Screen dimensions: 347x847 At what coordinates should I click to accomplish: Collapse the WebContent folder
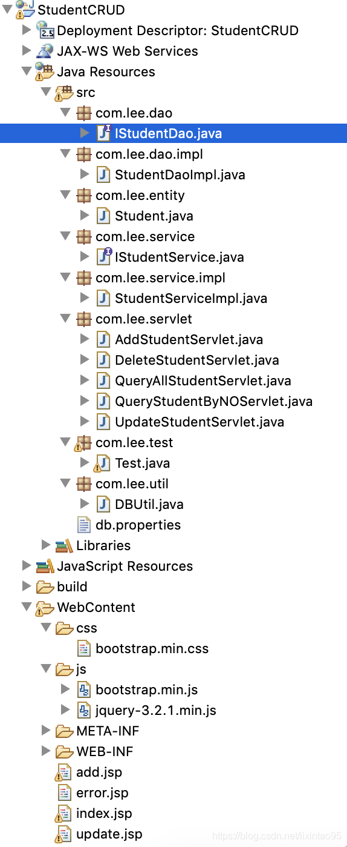[26, 607]
